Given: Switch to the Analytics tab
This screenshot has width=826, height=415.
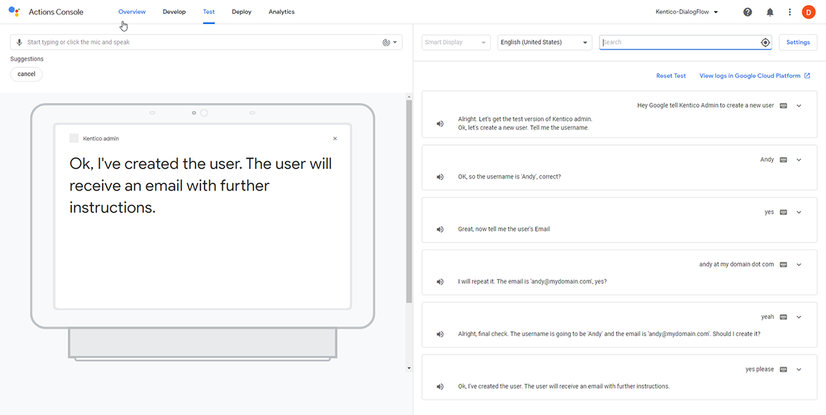Looking at the screenshot, I should point(282,12).
